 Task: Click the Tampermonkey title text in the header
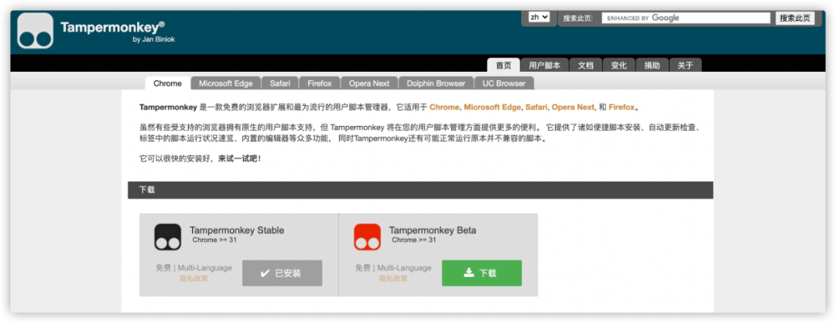coord(111,27)
